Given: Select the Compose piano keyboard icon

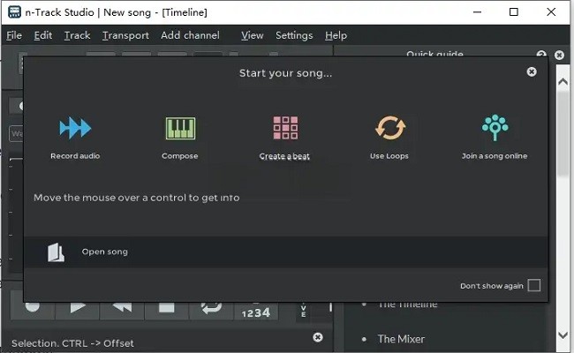Looking at the screenshot, I should click(180, 129).
